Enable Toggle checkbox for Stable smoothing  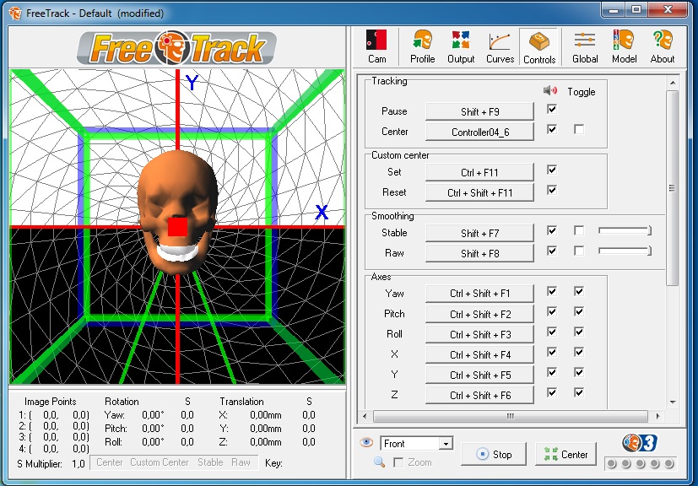click(x=579, y=230)
